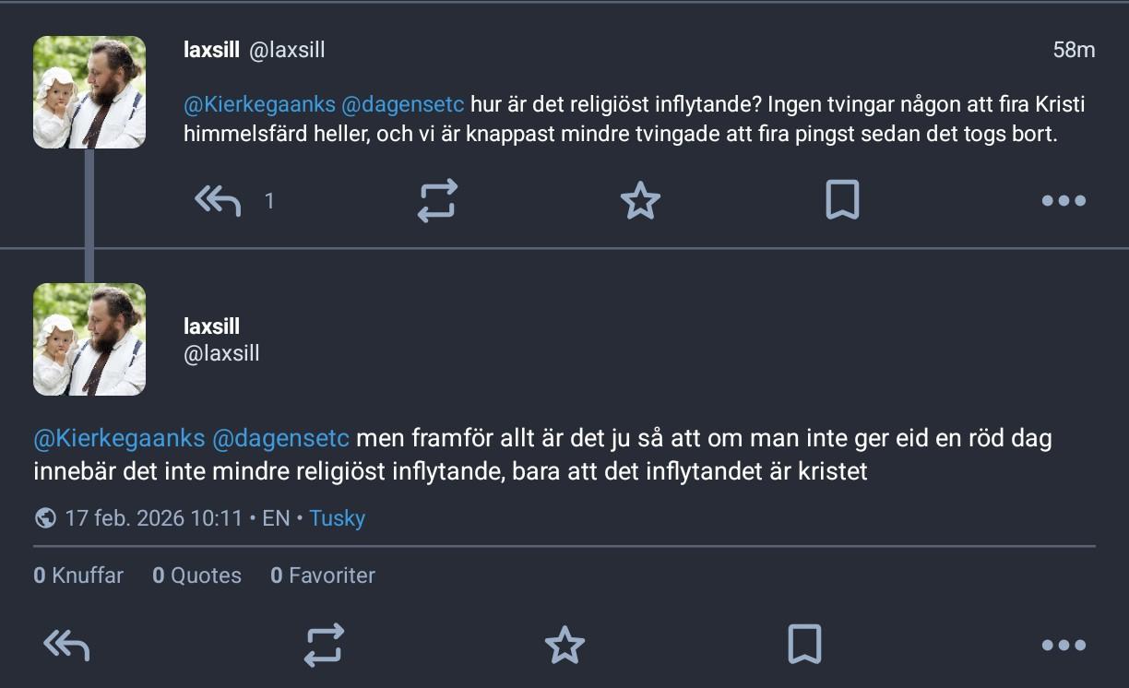This screenshot has width=1129, height=688.
Task: Open more options on first post
Action: (1063, 200)
